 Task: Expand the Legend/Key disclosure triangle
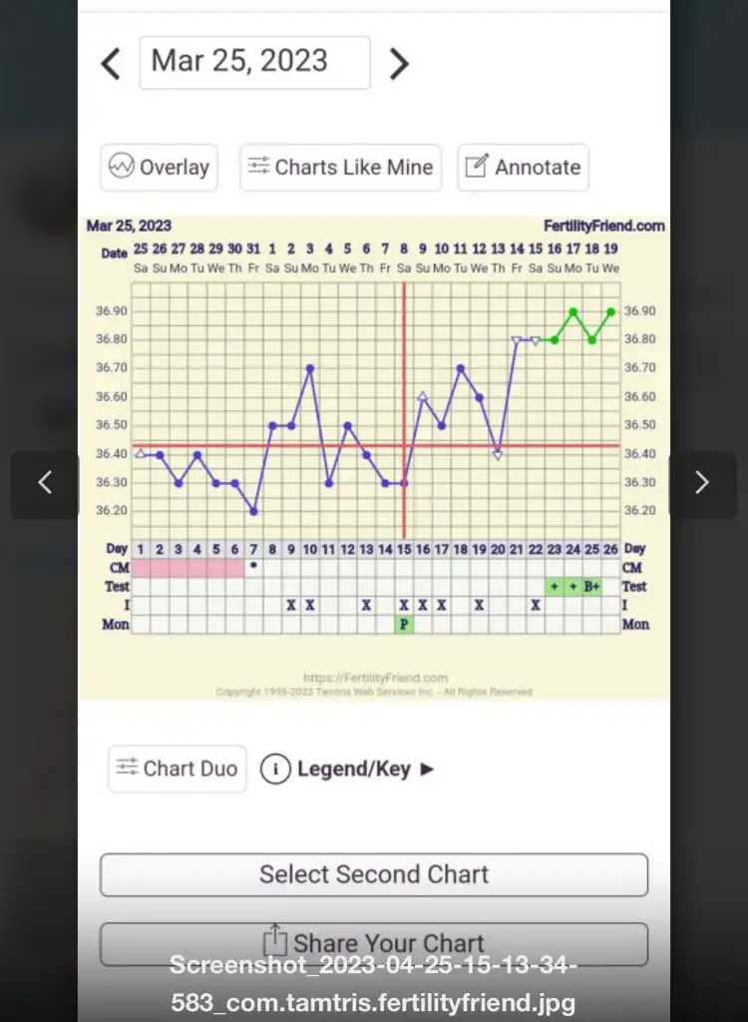428,769
